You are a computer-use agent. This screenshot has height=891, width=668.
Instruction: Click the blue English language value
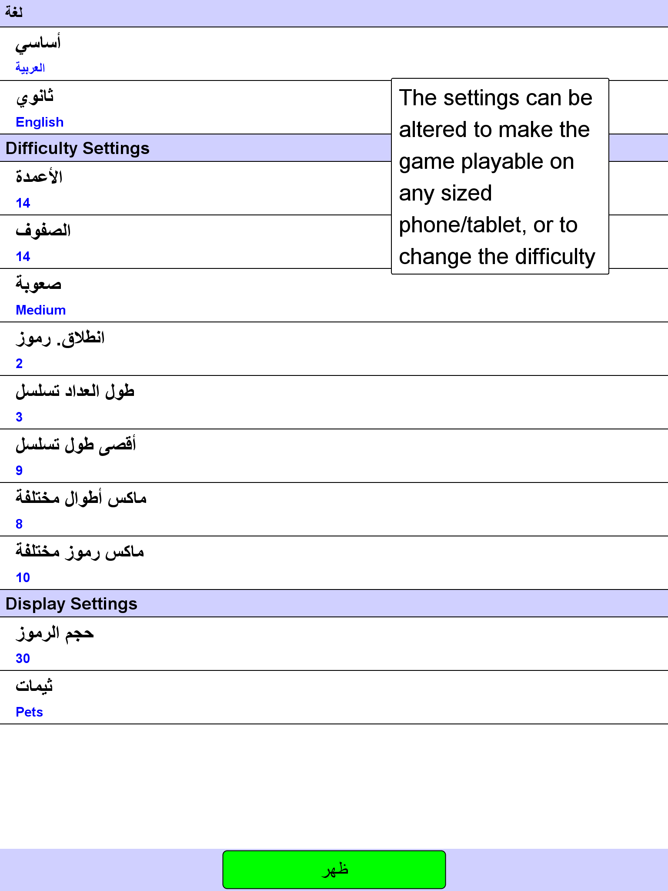[40, 122]
